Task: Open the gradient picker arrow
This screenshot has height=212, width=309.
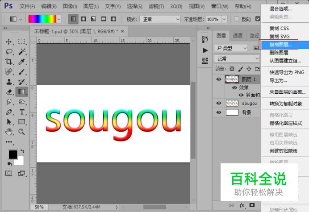Action: click(x=59, y=19)
